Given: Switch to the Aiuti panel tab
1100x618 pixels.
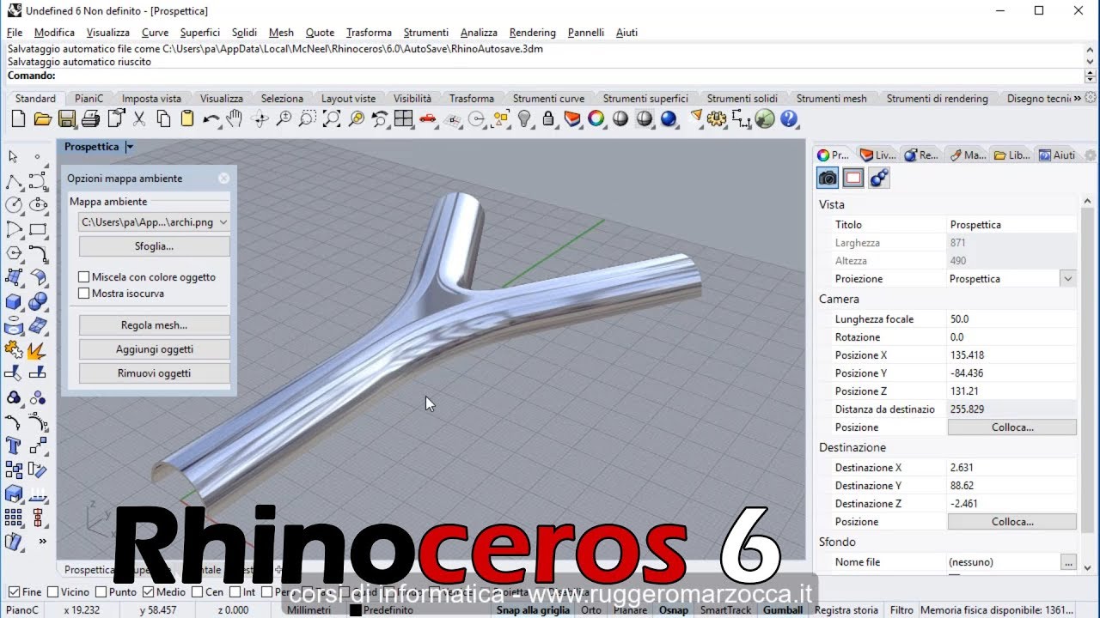Looking at the screenshot, I should click(x=1057, y=155).
